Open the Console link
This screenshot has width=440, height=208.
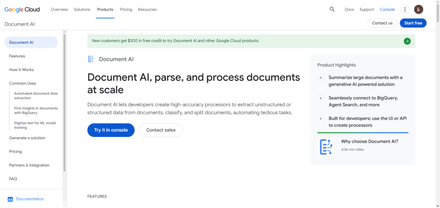[x=387, y=9]
